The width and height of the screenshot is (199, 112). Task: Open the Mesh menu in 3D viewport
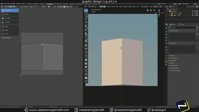point(121,7)
